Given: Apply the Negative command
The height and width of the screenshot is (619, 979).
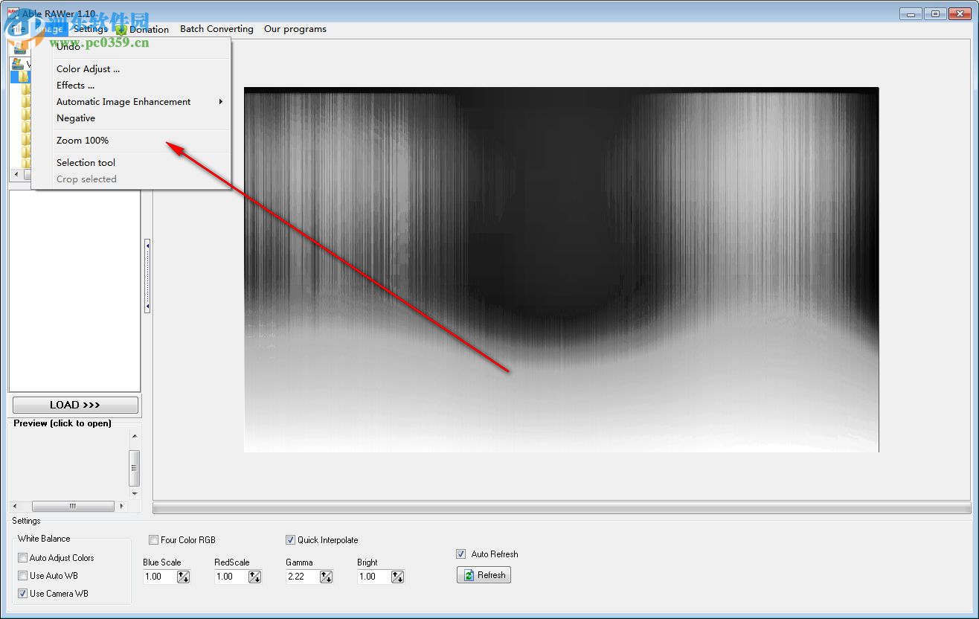Looking at the screenshot, I should pos(132,118).
